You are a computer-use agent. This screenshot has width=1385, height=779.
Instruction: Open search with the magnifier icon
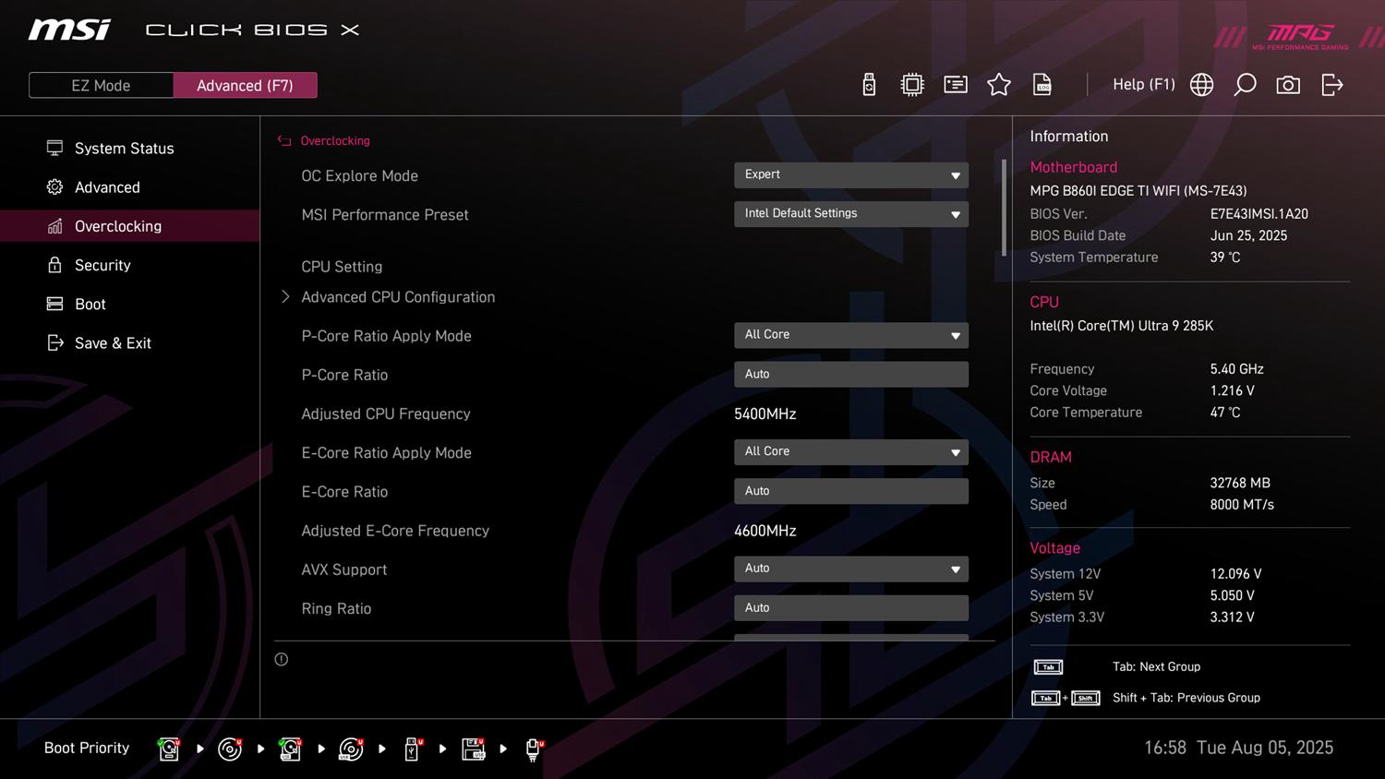[x=1245, y=85]
